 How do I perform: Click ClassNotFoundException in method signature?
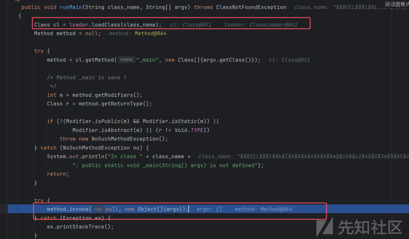pos(251,7)
